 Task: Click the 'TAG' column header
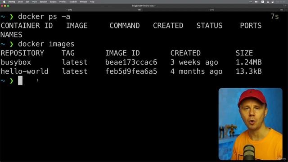point(68,53)
